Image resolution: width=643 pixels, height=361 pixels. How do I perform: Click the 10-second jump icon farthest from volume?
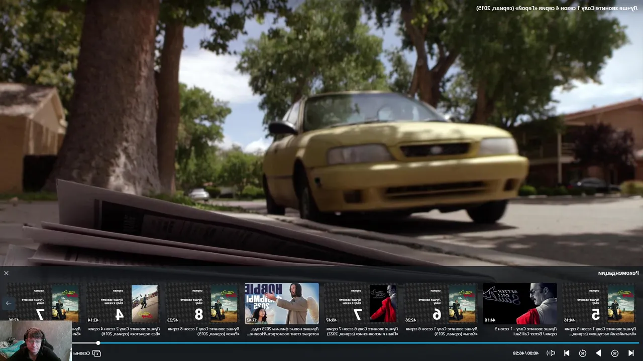pyautogui.click(x=614, y=353)
